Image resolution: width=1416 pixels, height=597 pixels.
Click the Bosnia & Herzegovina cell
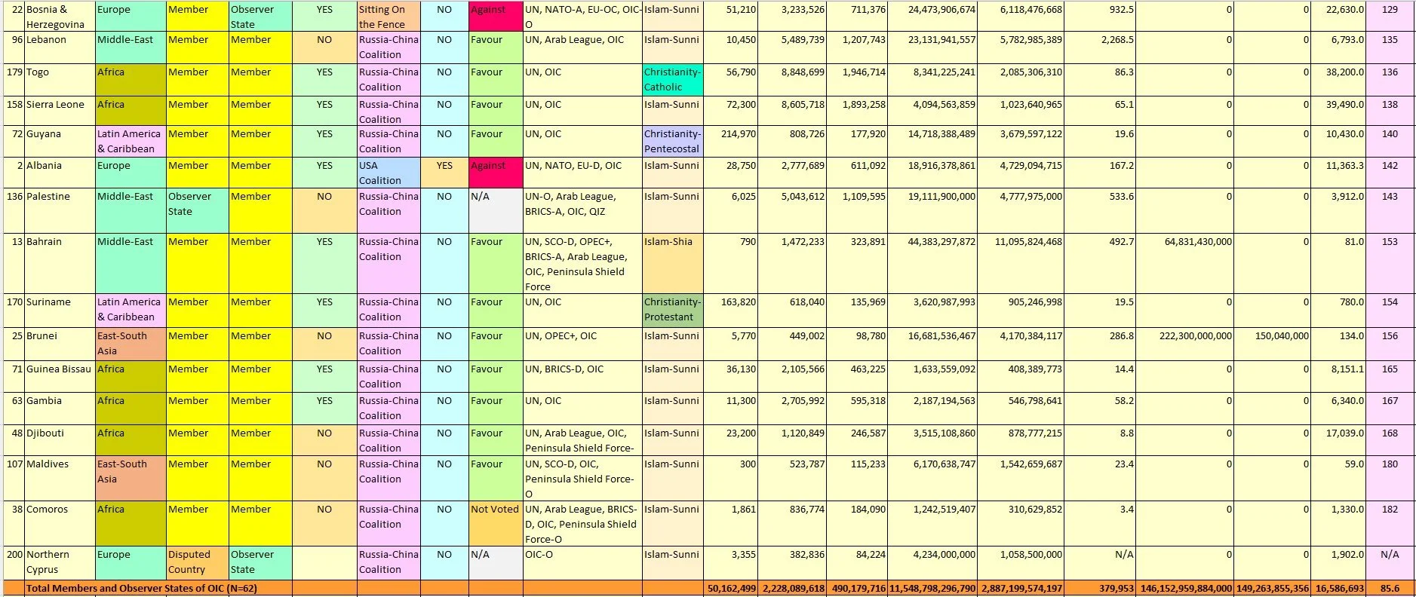tap(60, 16)
